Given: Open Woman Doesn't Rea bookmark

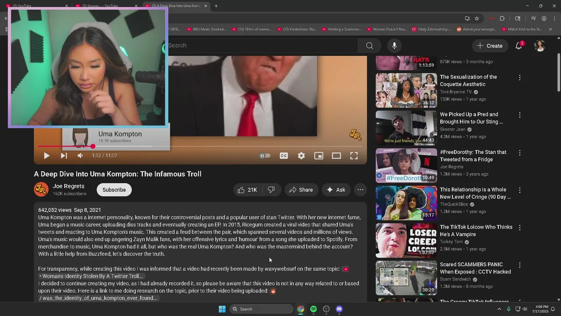Looking at the screenshot, I should tap(386, 29).
